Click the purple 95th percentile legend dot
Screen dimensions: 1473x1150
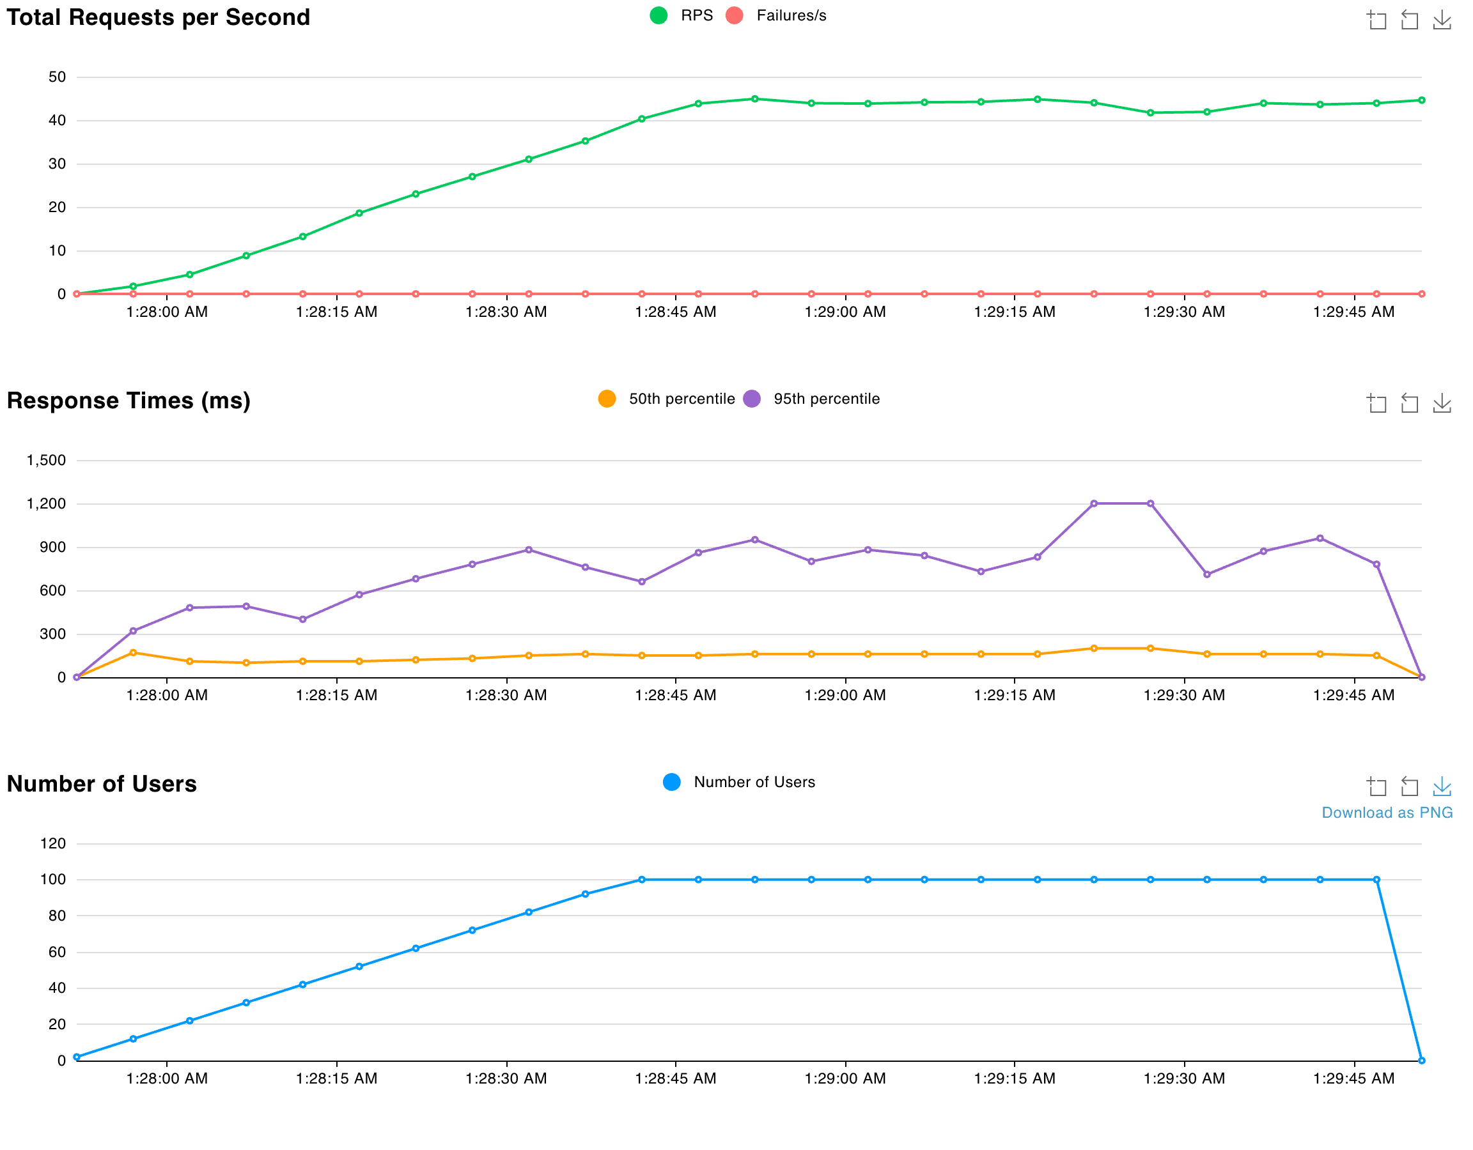click(x=751, y=399)
